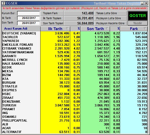Screen dimensions: 150x135
Task: Minimize the EGSER window
Action: tap(142, 4)
